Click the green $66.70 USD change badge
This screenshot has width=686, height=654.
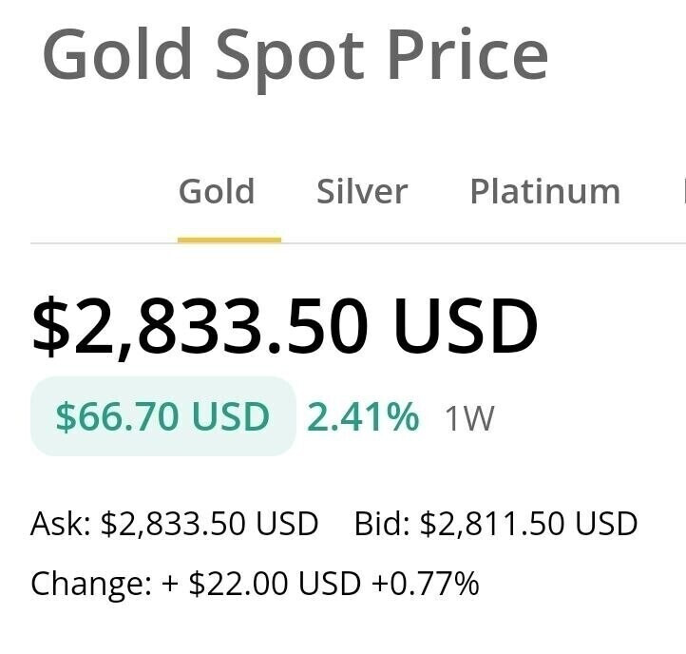point(162,416)
